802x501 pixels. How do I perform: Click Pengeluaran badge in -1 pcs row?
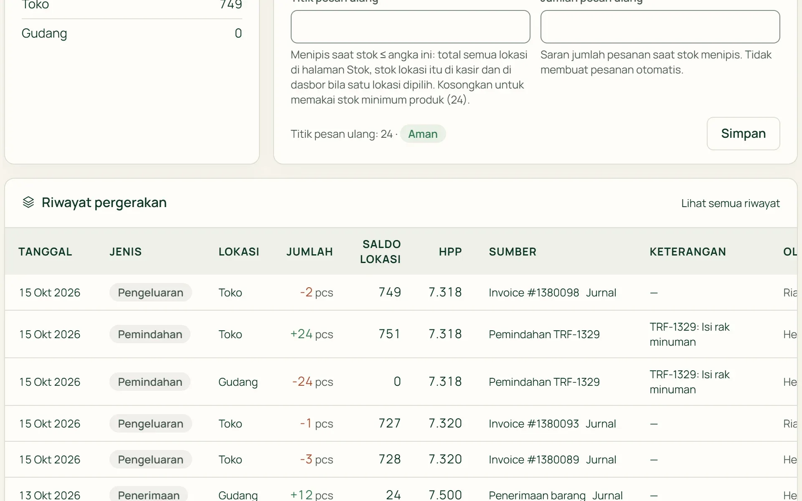tap(150, 424)
